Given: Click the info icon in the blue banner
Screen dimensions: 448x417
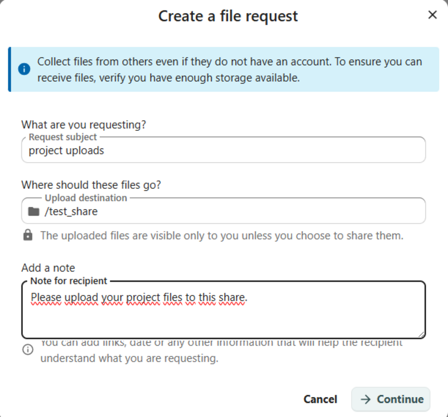Looking at the screenshot, I should [x=24, y=69].
